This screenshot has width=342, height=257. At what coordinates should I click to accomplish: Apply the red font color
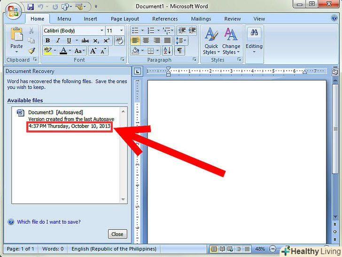(63, 51)
